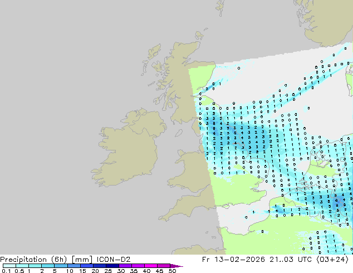The image size is (353, 273).
Task: Click the '(03+24)' forecast offset text
Action: (x=332, y=260)
